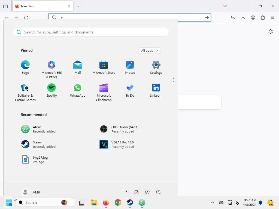Screen dimensions: 279x209
Task: Click the search highlight image in taskbar search
Action: (64, 202)
